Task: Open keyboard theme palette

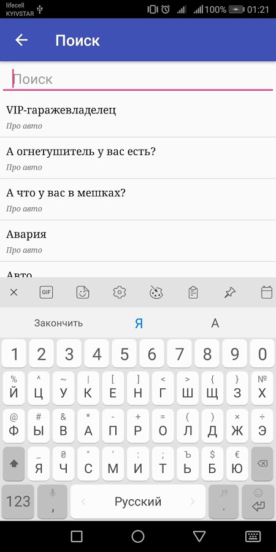Action: (156, 292)
